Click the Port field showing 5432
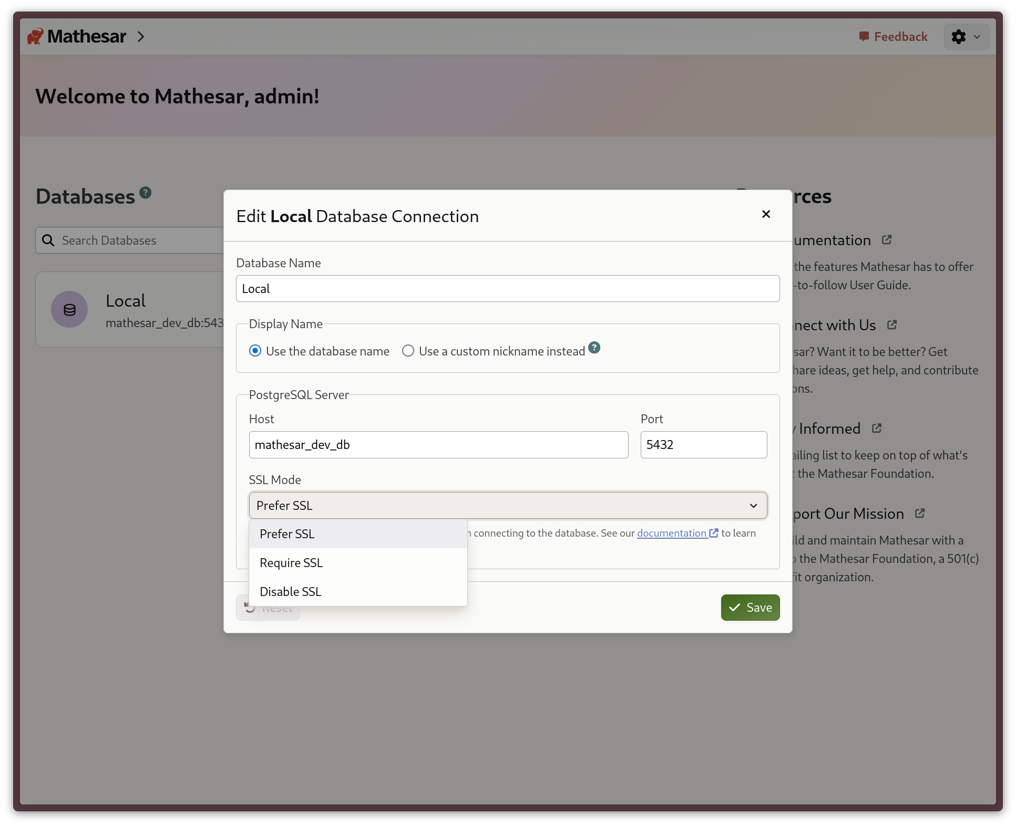This screenshot has height=826, width=1016. tap(704, 444)
